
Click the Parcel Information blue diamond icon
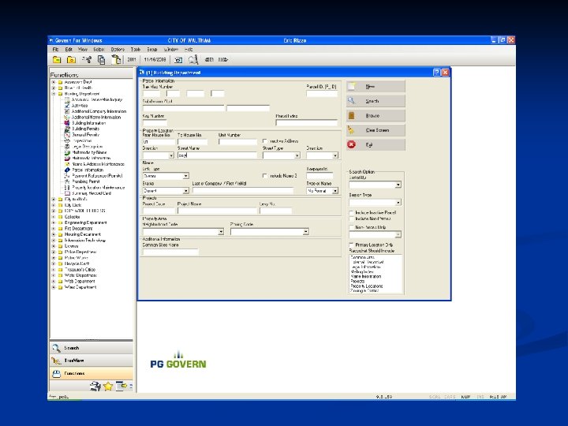pos(67,170)
